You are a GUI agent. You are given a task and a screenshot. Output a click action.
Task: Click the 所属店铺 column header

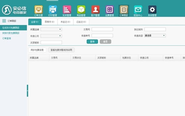(x=39, y=58)
